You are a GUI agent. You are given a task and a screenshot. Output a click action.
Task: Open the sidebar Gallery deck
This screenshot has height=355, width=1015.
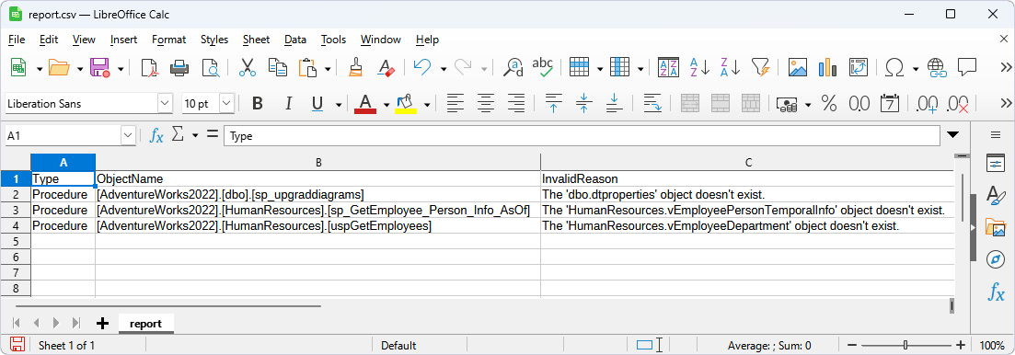(996, 227)
